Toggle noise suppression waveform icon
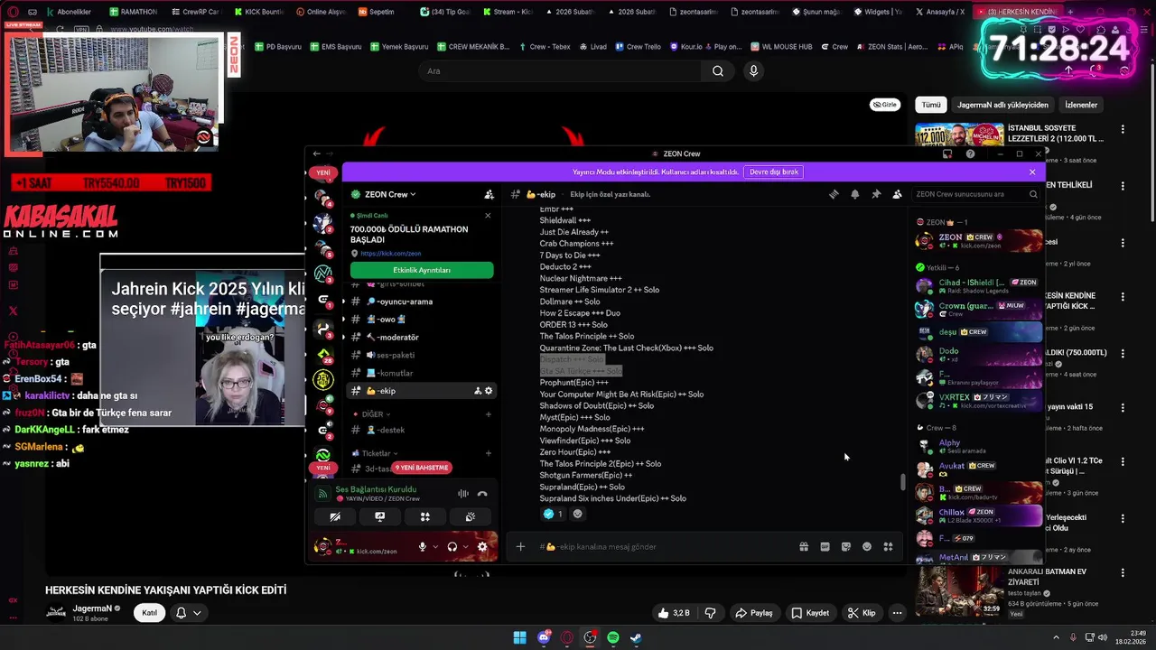 click(x=462, y=494)
